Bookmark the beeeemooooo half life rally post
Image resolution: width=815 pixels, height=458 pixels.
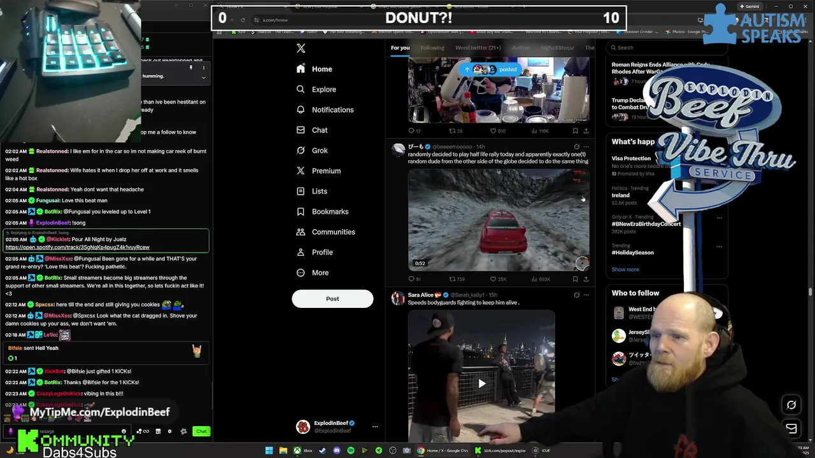[575, 279]
